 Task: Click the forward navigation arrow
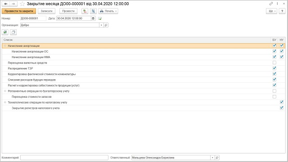pos(13,4)
